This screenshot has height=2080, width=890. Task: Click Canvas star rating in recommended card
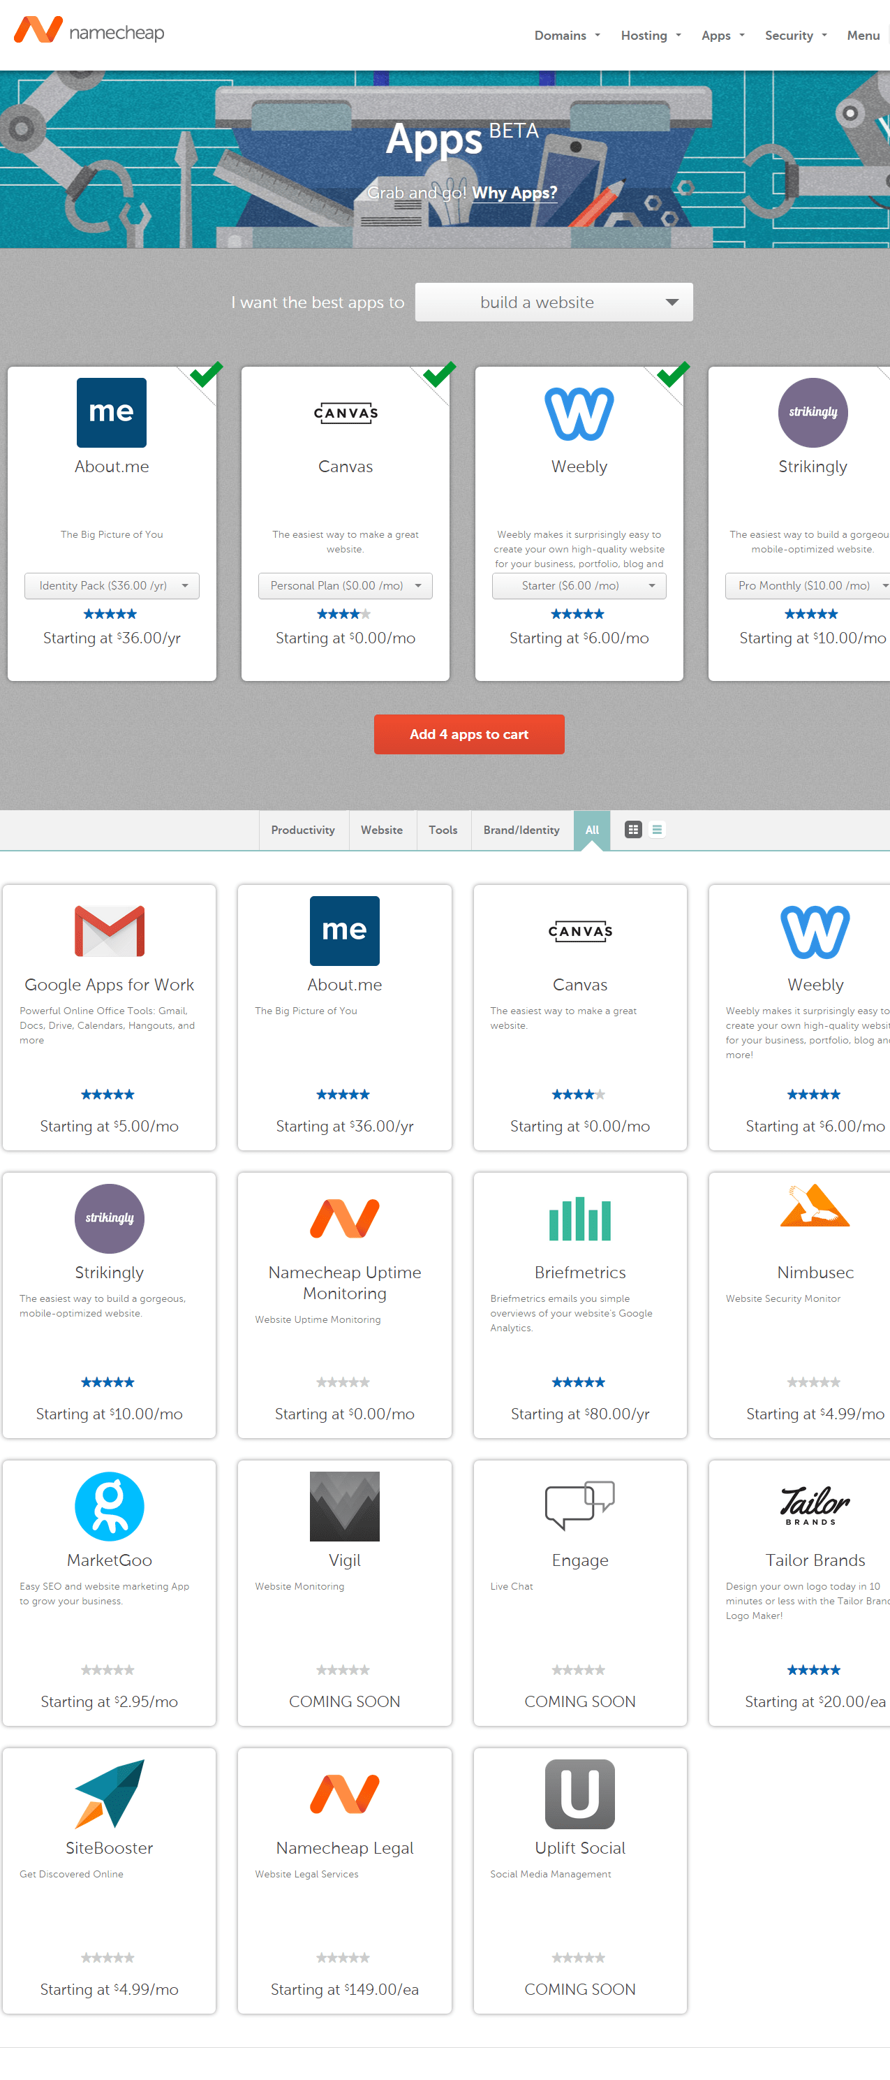(345, 614)
